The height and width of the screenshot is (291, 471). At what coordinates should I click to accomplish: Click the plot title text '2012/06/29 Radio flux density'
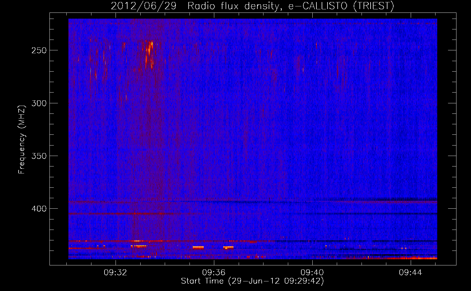[195, 6]
